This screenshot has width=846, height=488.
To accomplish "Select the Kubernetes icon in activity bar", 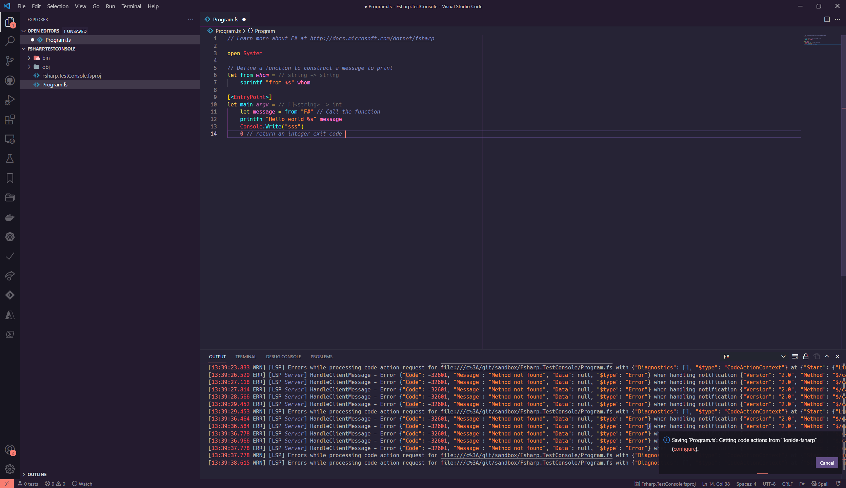I will tap(10, 237).
